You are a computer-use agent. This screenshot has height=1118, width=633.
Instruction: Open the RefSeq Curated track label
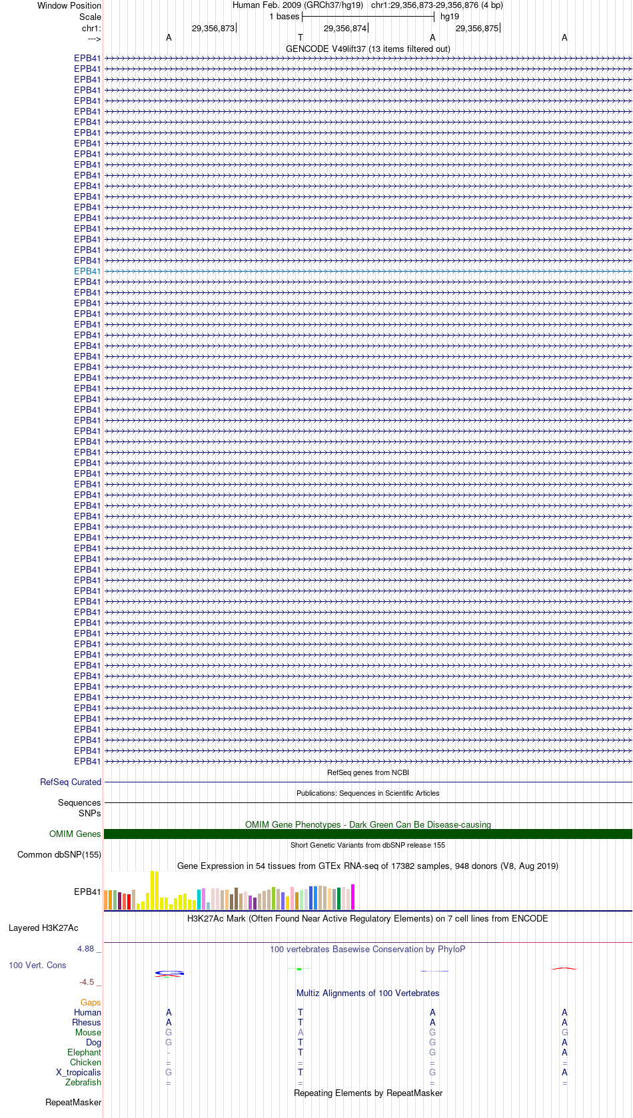point(71,782)
